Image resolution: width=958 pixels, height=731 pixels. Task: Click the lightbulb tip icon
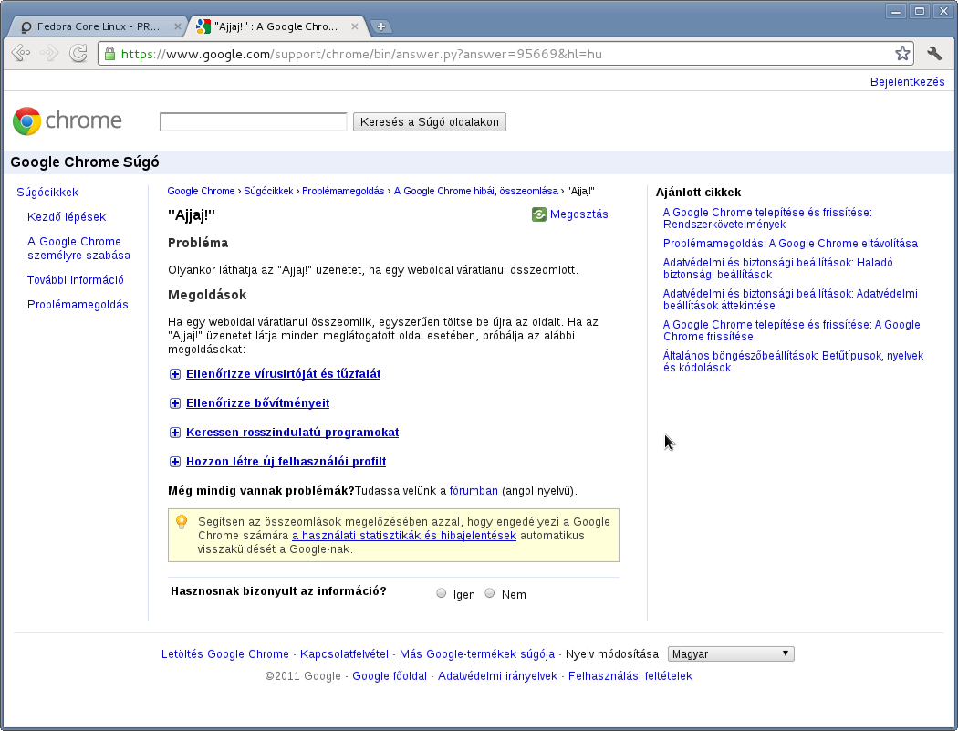[x=182, y=522]
